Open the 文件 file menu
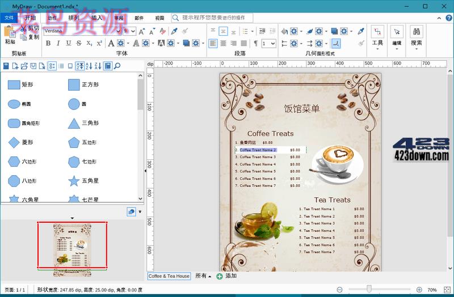This screenshot has width=454, height=297. point(9,18)
